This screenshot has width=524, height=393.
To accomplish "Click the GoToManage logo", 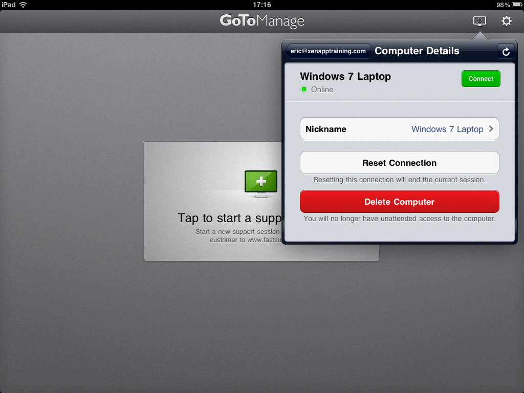I will [x=262, y=21].
